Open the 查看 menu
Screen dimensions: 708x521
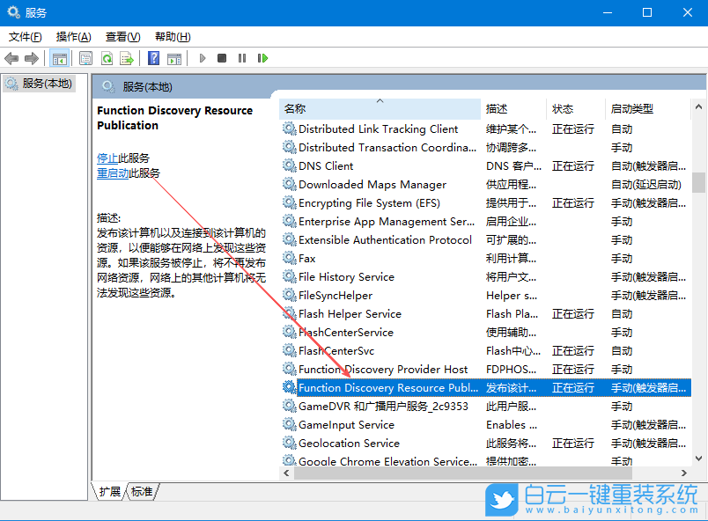click(x=122, y=37)
